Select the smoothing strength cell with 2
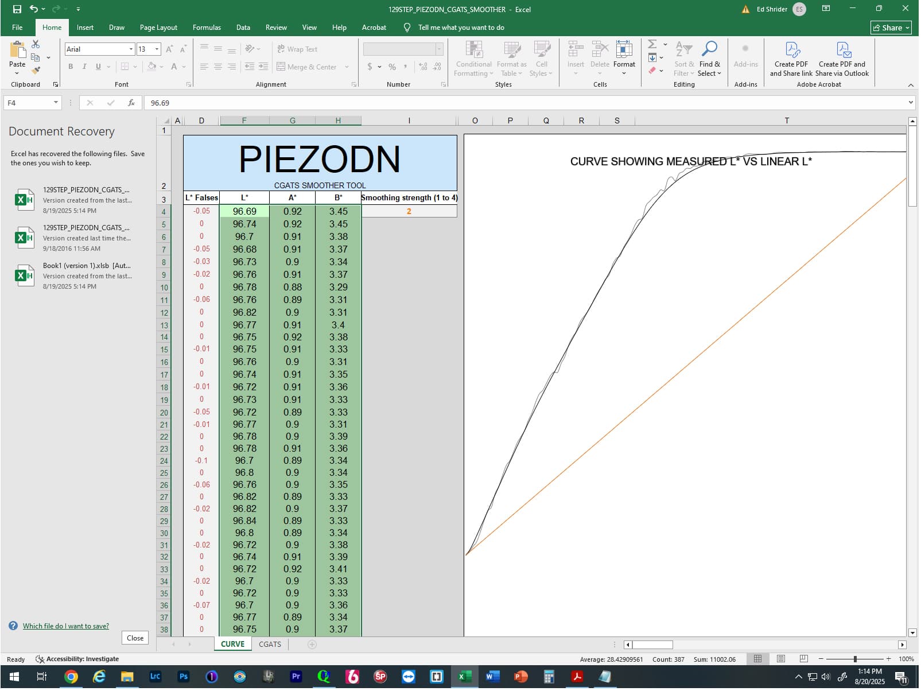 410,212
